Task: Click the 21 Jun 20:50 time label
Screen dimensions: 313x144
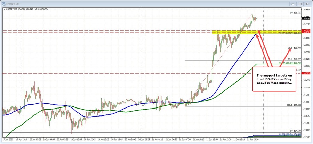Action: (x=252, y=139)
